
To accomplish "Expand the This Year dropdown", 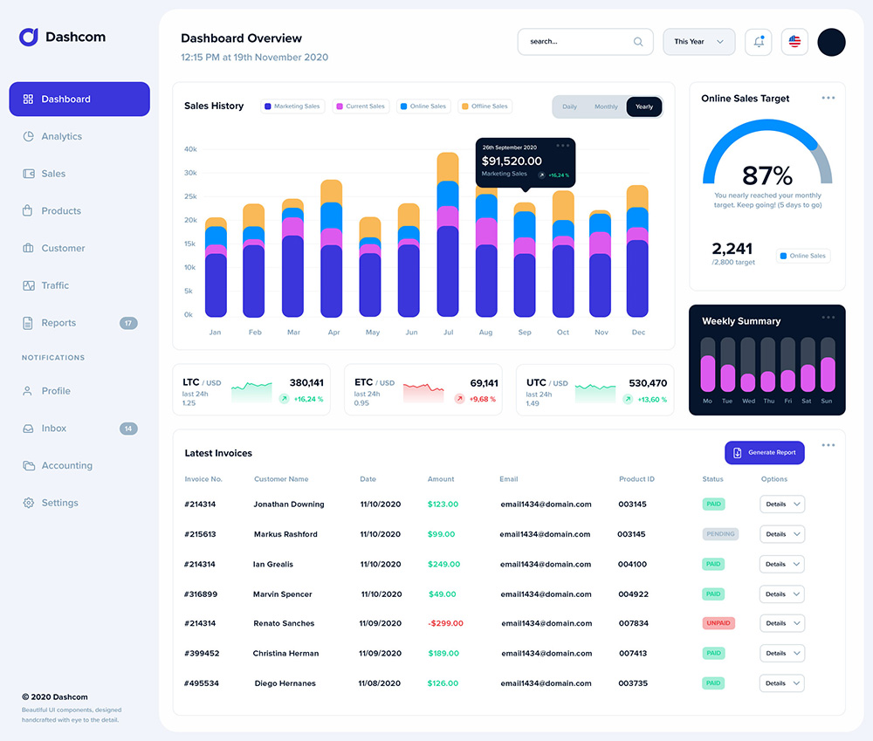I will coord(698,42).
